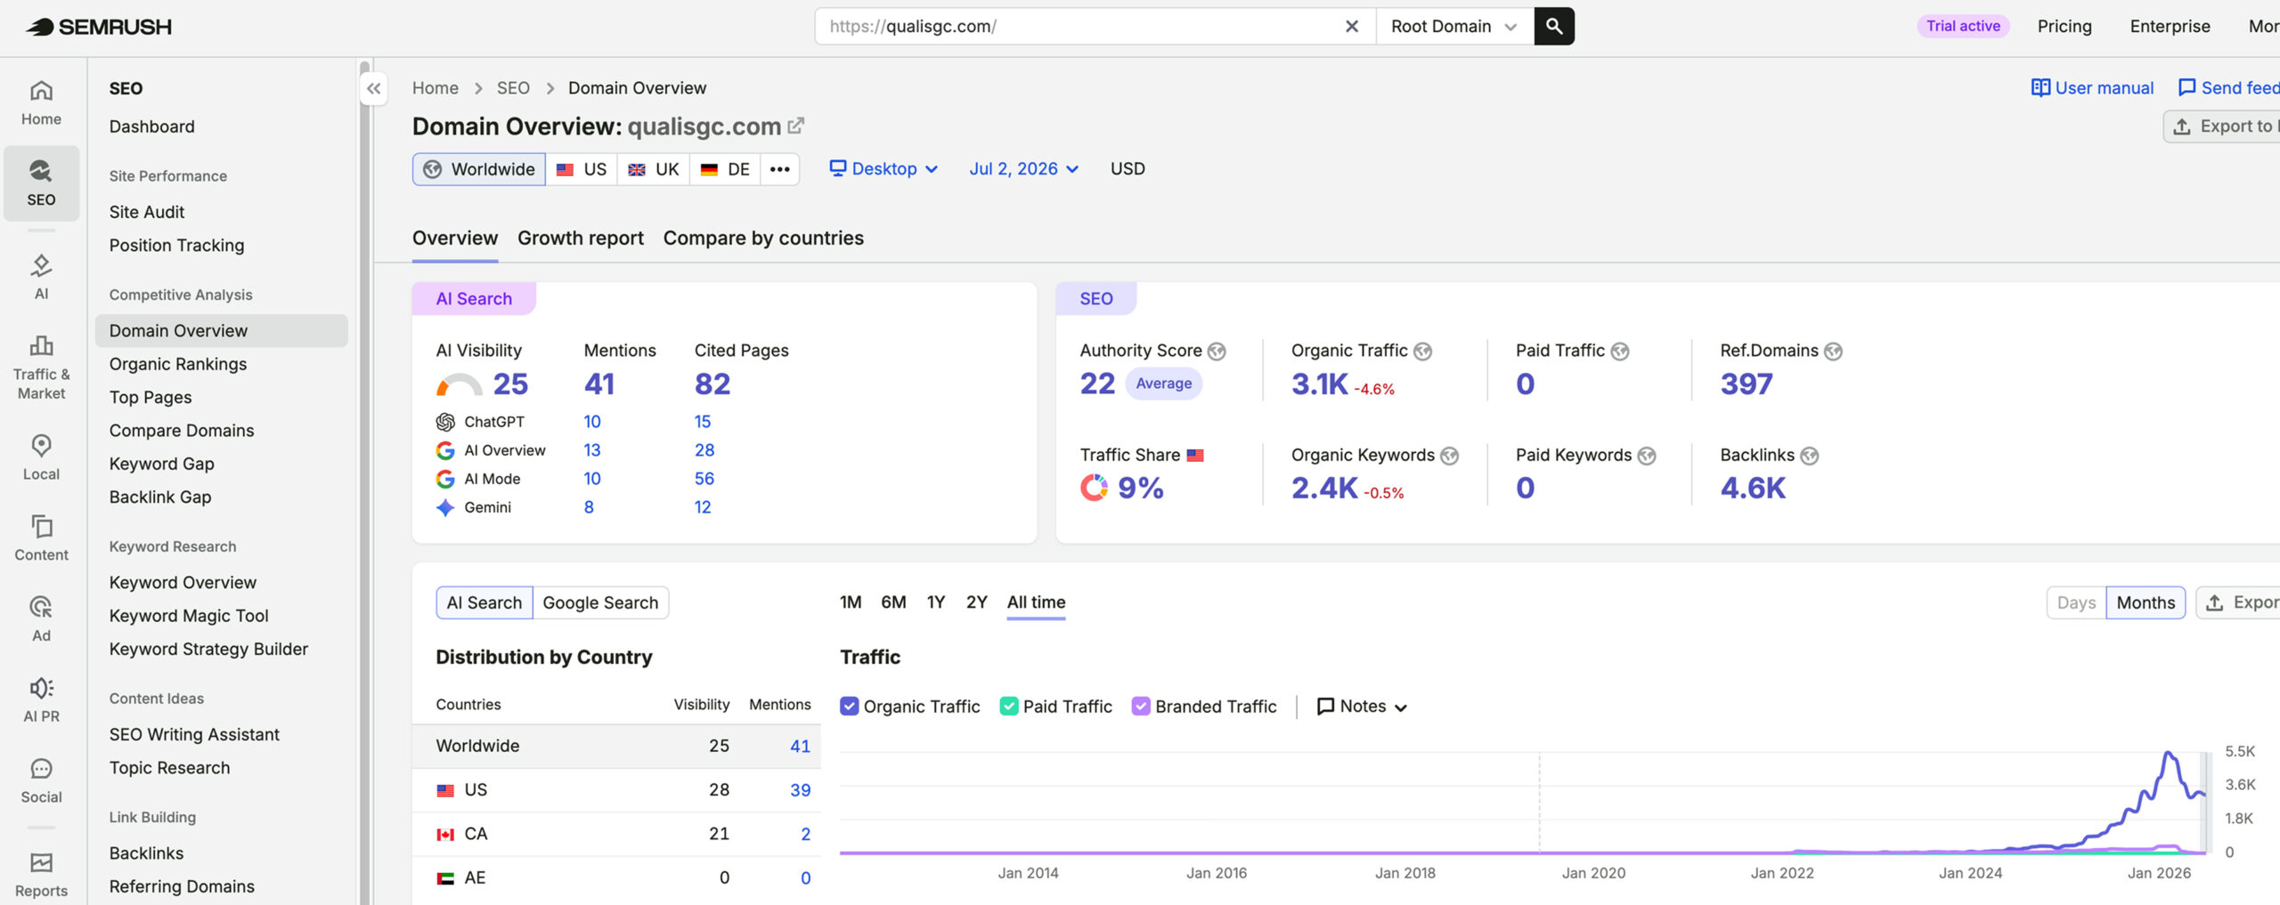Open the Content sidebar section
This screenshot has width=2280, height=905.
coord(41,538)
